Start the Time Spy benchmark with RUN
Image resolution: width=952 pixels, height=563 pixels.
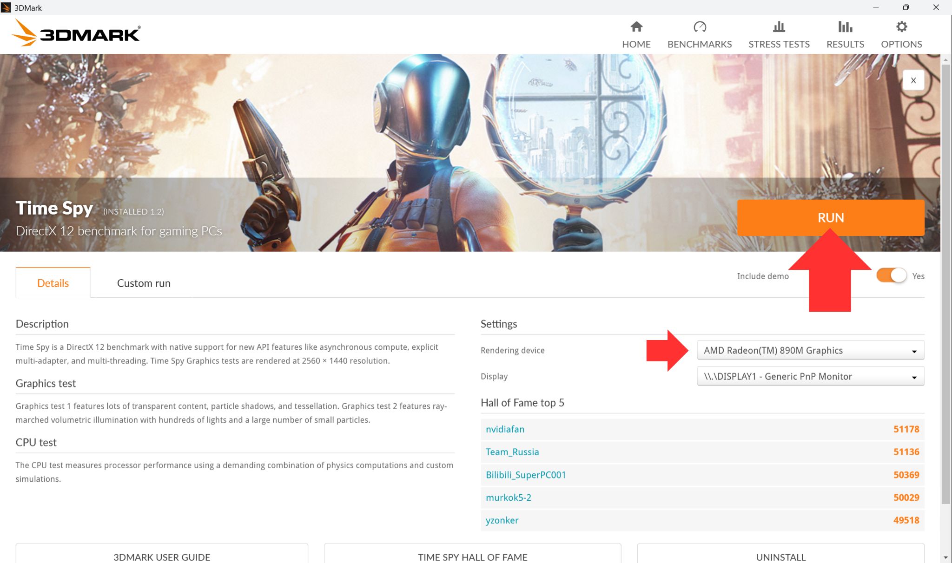831,218
